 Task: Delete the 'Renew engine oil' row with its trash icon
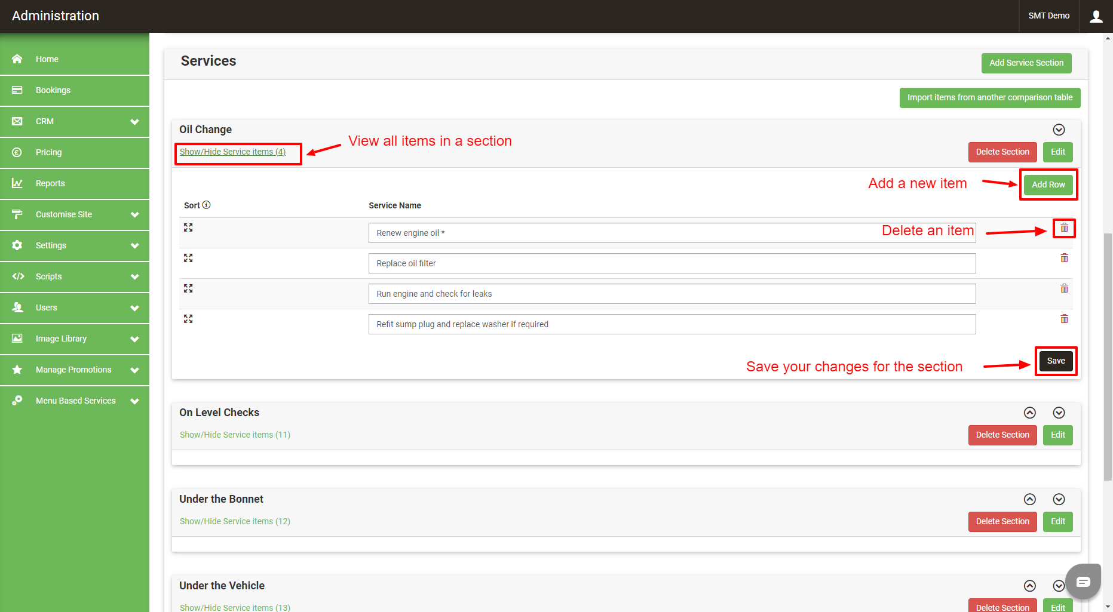(1064, 227)
